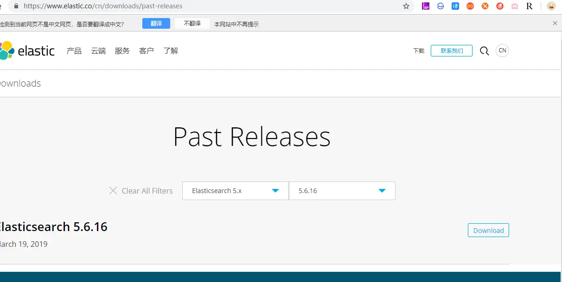Click the 联系我们 button
Screen dimensions: 562x282
click(452, 51)
